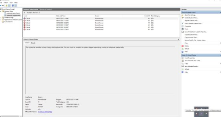Close the Event 41 preview pane
The image size is (221, 118).
[178, 39]
